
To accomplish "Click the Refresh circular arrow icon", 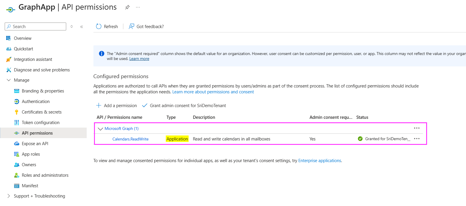I will [x=99, y=26].
